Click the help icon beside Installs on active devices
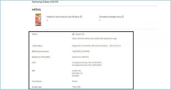This screenshot has width=171, height=90. (x=81, y=17)
